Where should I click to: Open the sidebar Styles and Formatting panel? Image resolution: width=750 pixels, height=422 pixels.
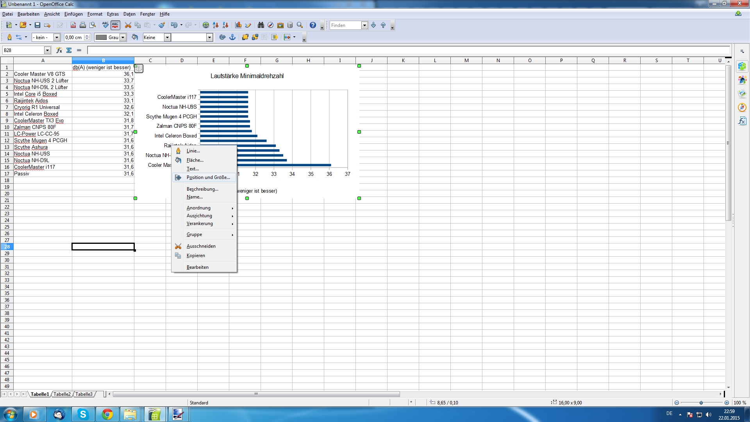pos(742,80)
